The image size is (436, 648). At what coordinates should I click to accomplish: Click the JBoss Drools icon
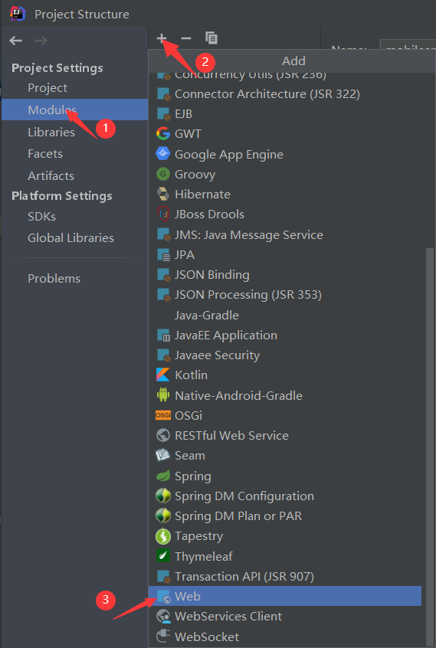click(163, 214)
